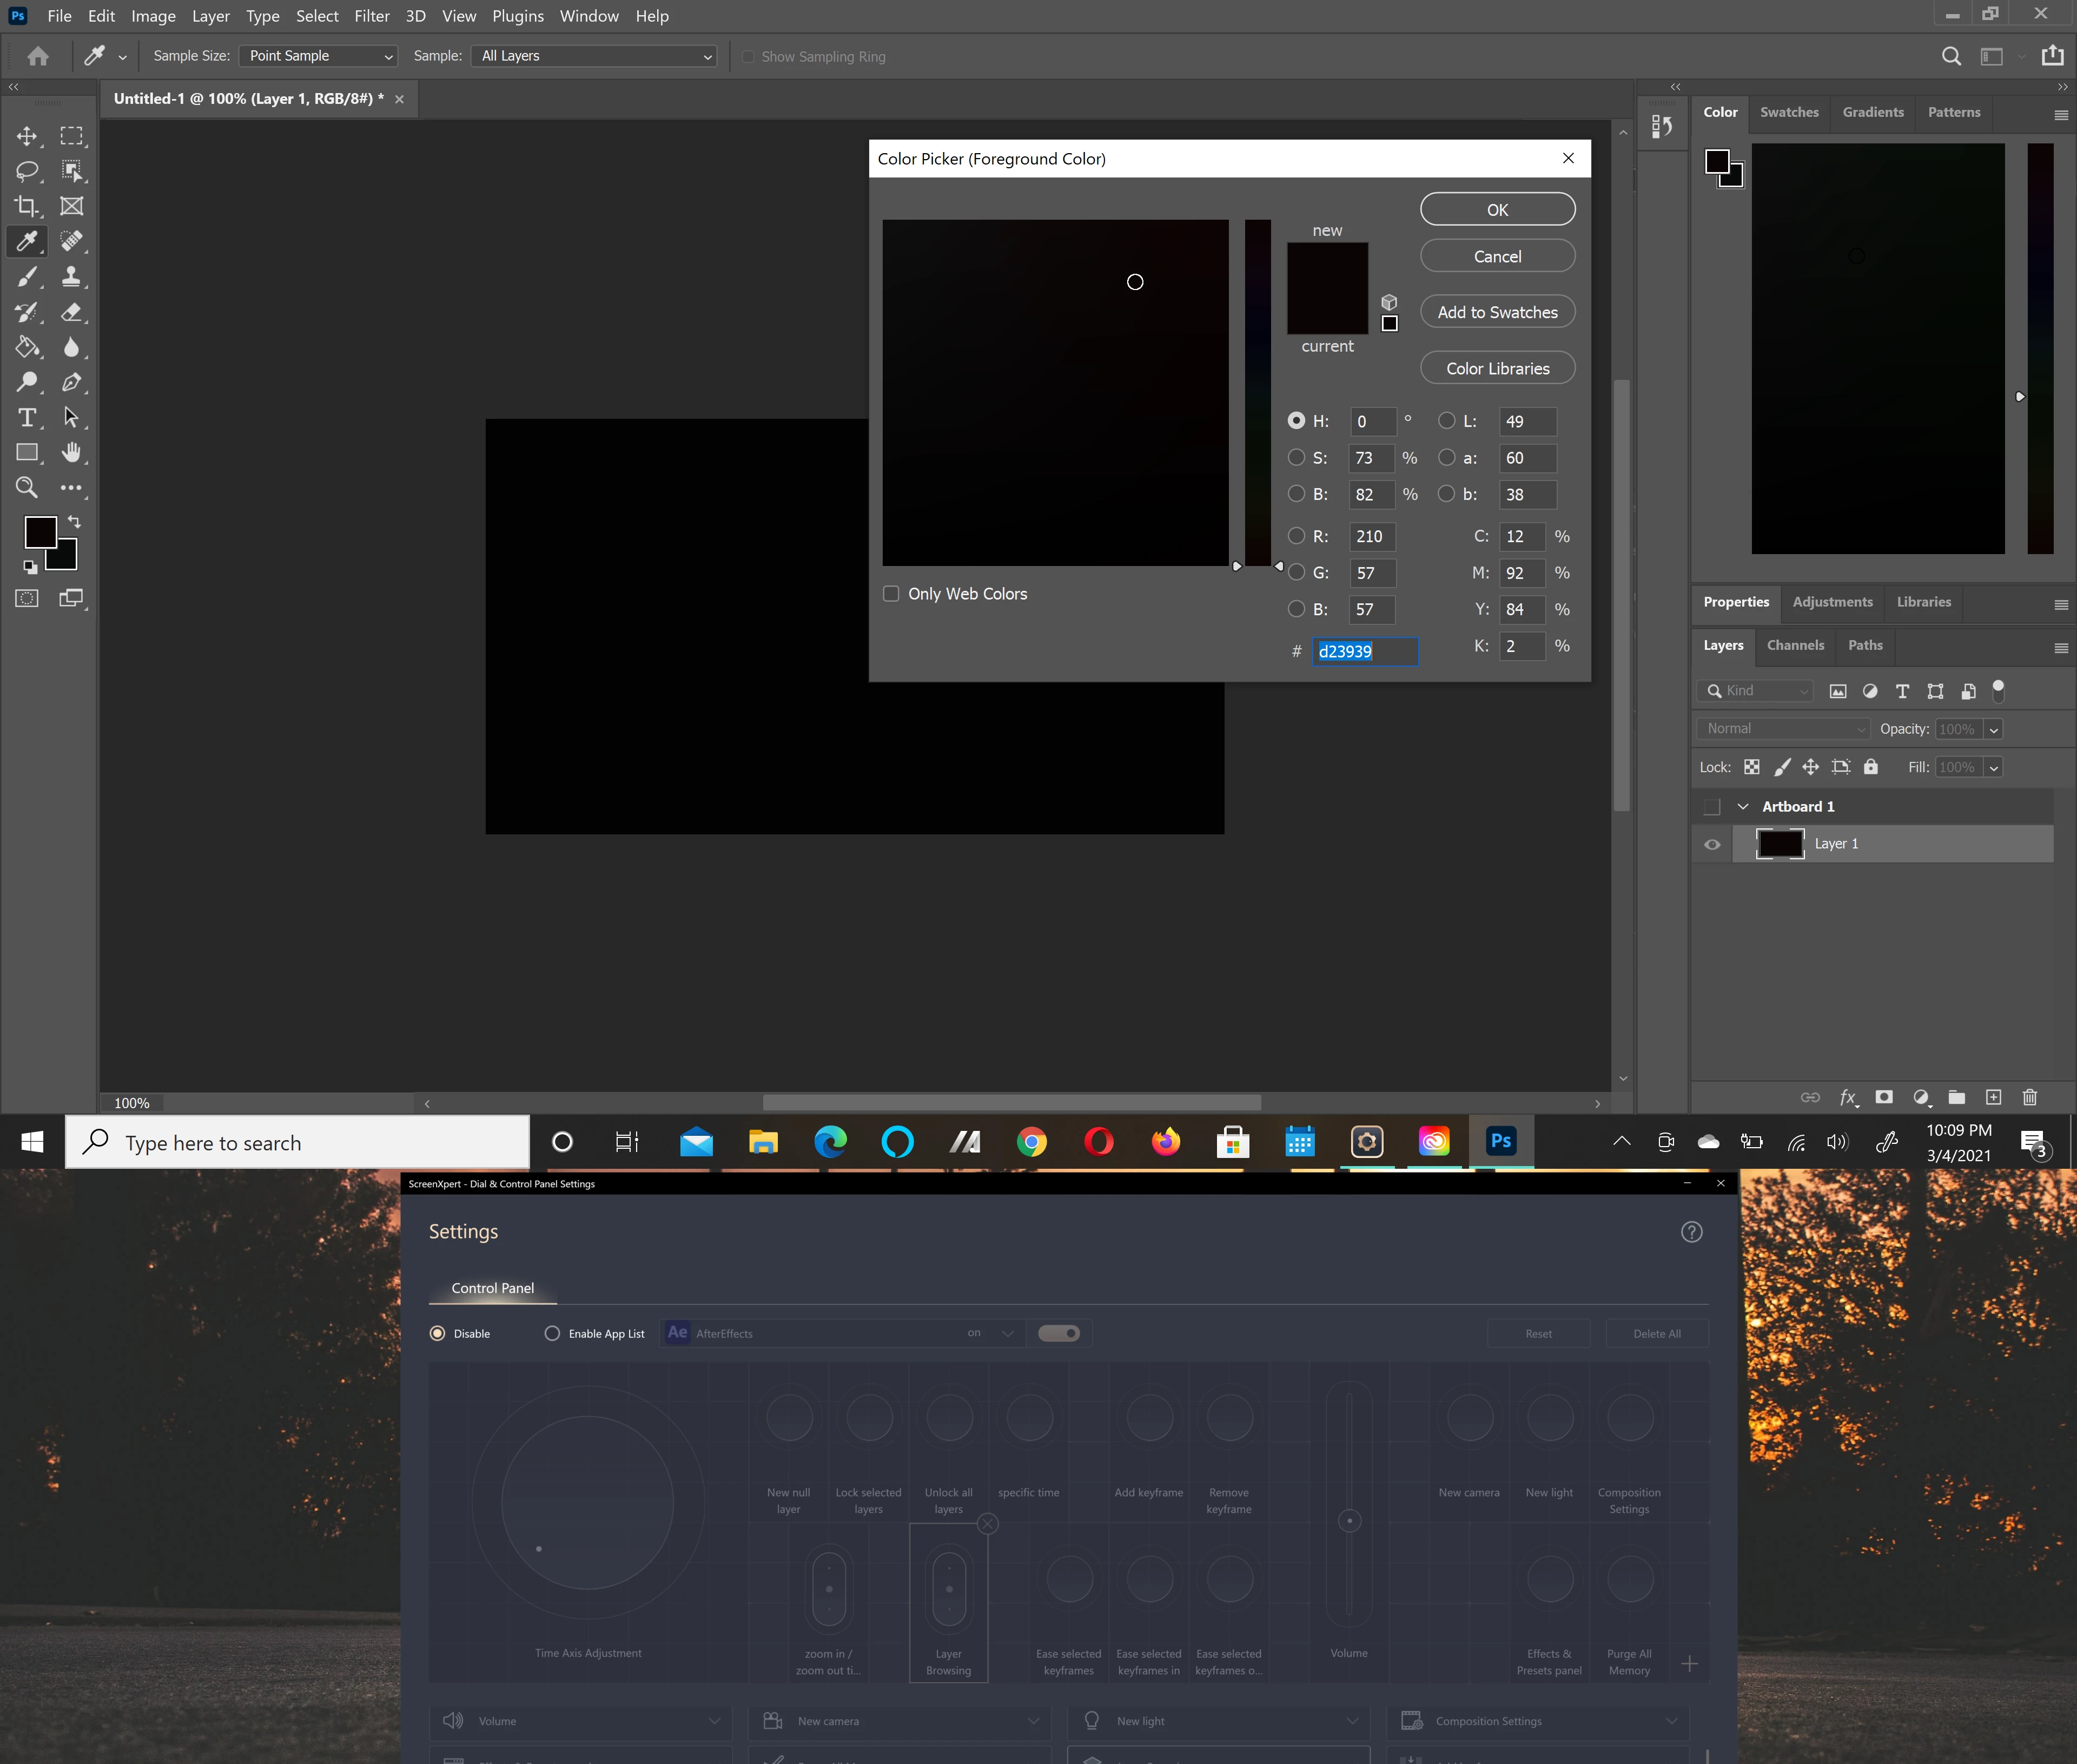Screen dimensions: 2077x1764
Task: Switch to the Swatches tab
Action: tap(1788, 112)
